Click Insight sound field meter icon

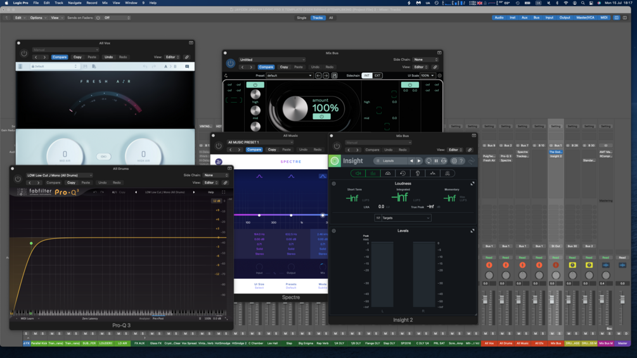click(387, 174)
